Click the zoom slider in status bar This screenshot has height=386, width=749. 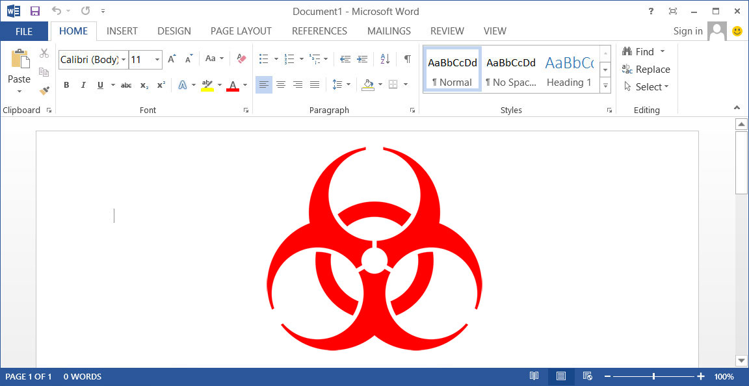tap(653, 376)
